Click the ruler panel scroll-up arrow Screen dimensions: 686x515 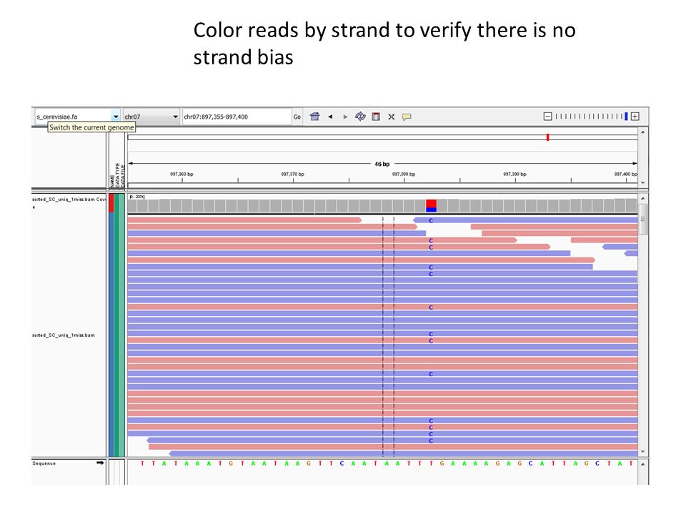(642, 132)
